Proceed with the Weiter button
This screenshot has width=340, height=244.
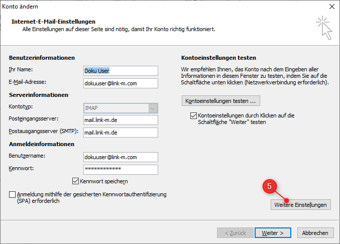point(273,233)
